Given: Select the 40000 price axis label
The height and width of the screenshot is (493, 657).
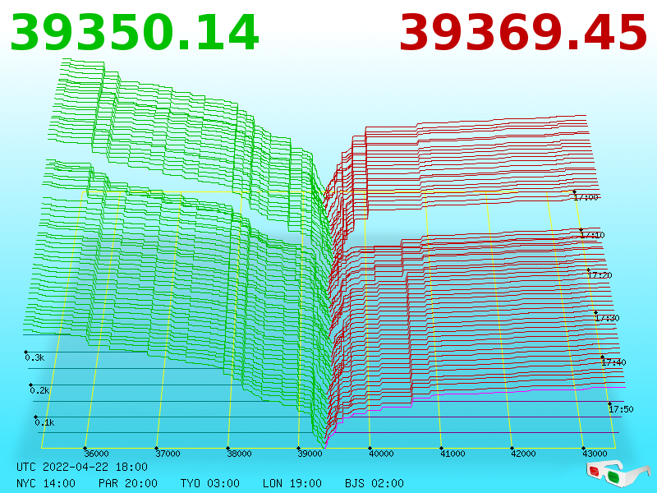Looking at the screenshot, I should coord(381,454).
